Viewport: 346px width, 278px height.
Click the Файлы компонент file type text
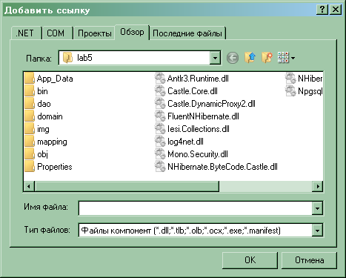point(181,231)
